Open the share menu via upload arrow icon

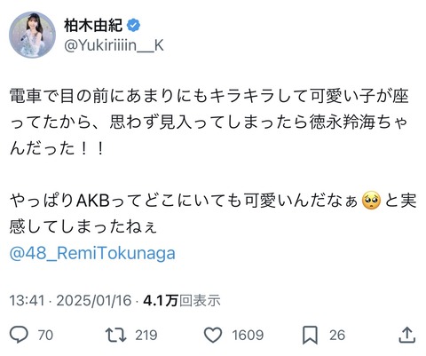point(406,335)
